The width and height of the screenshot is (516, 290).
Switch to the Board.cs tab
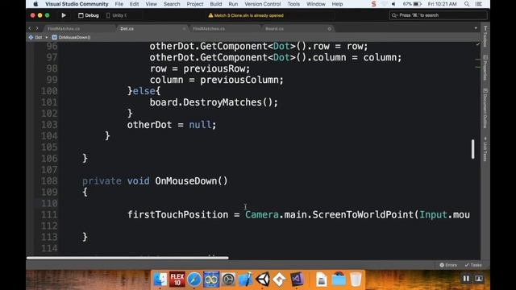point(274,29)
